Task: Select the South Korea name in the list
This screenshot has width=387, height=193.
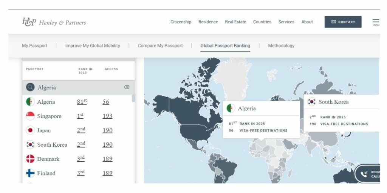Action: 52,145
